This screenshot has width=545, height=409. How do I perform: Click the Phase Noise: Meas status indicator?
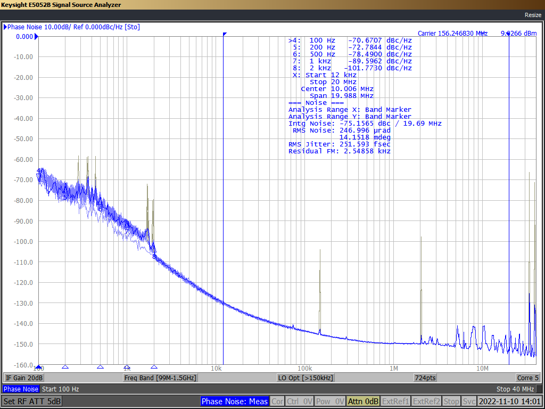pos(234,401)
